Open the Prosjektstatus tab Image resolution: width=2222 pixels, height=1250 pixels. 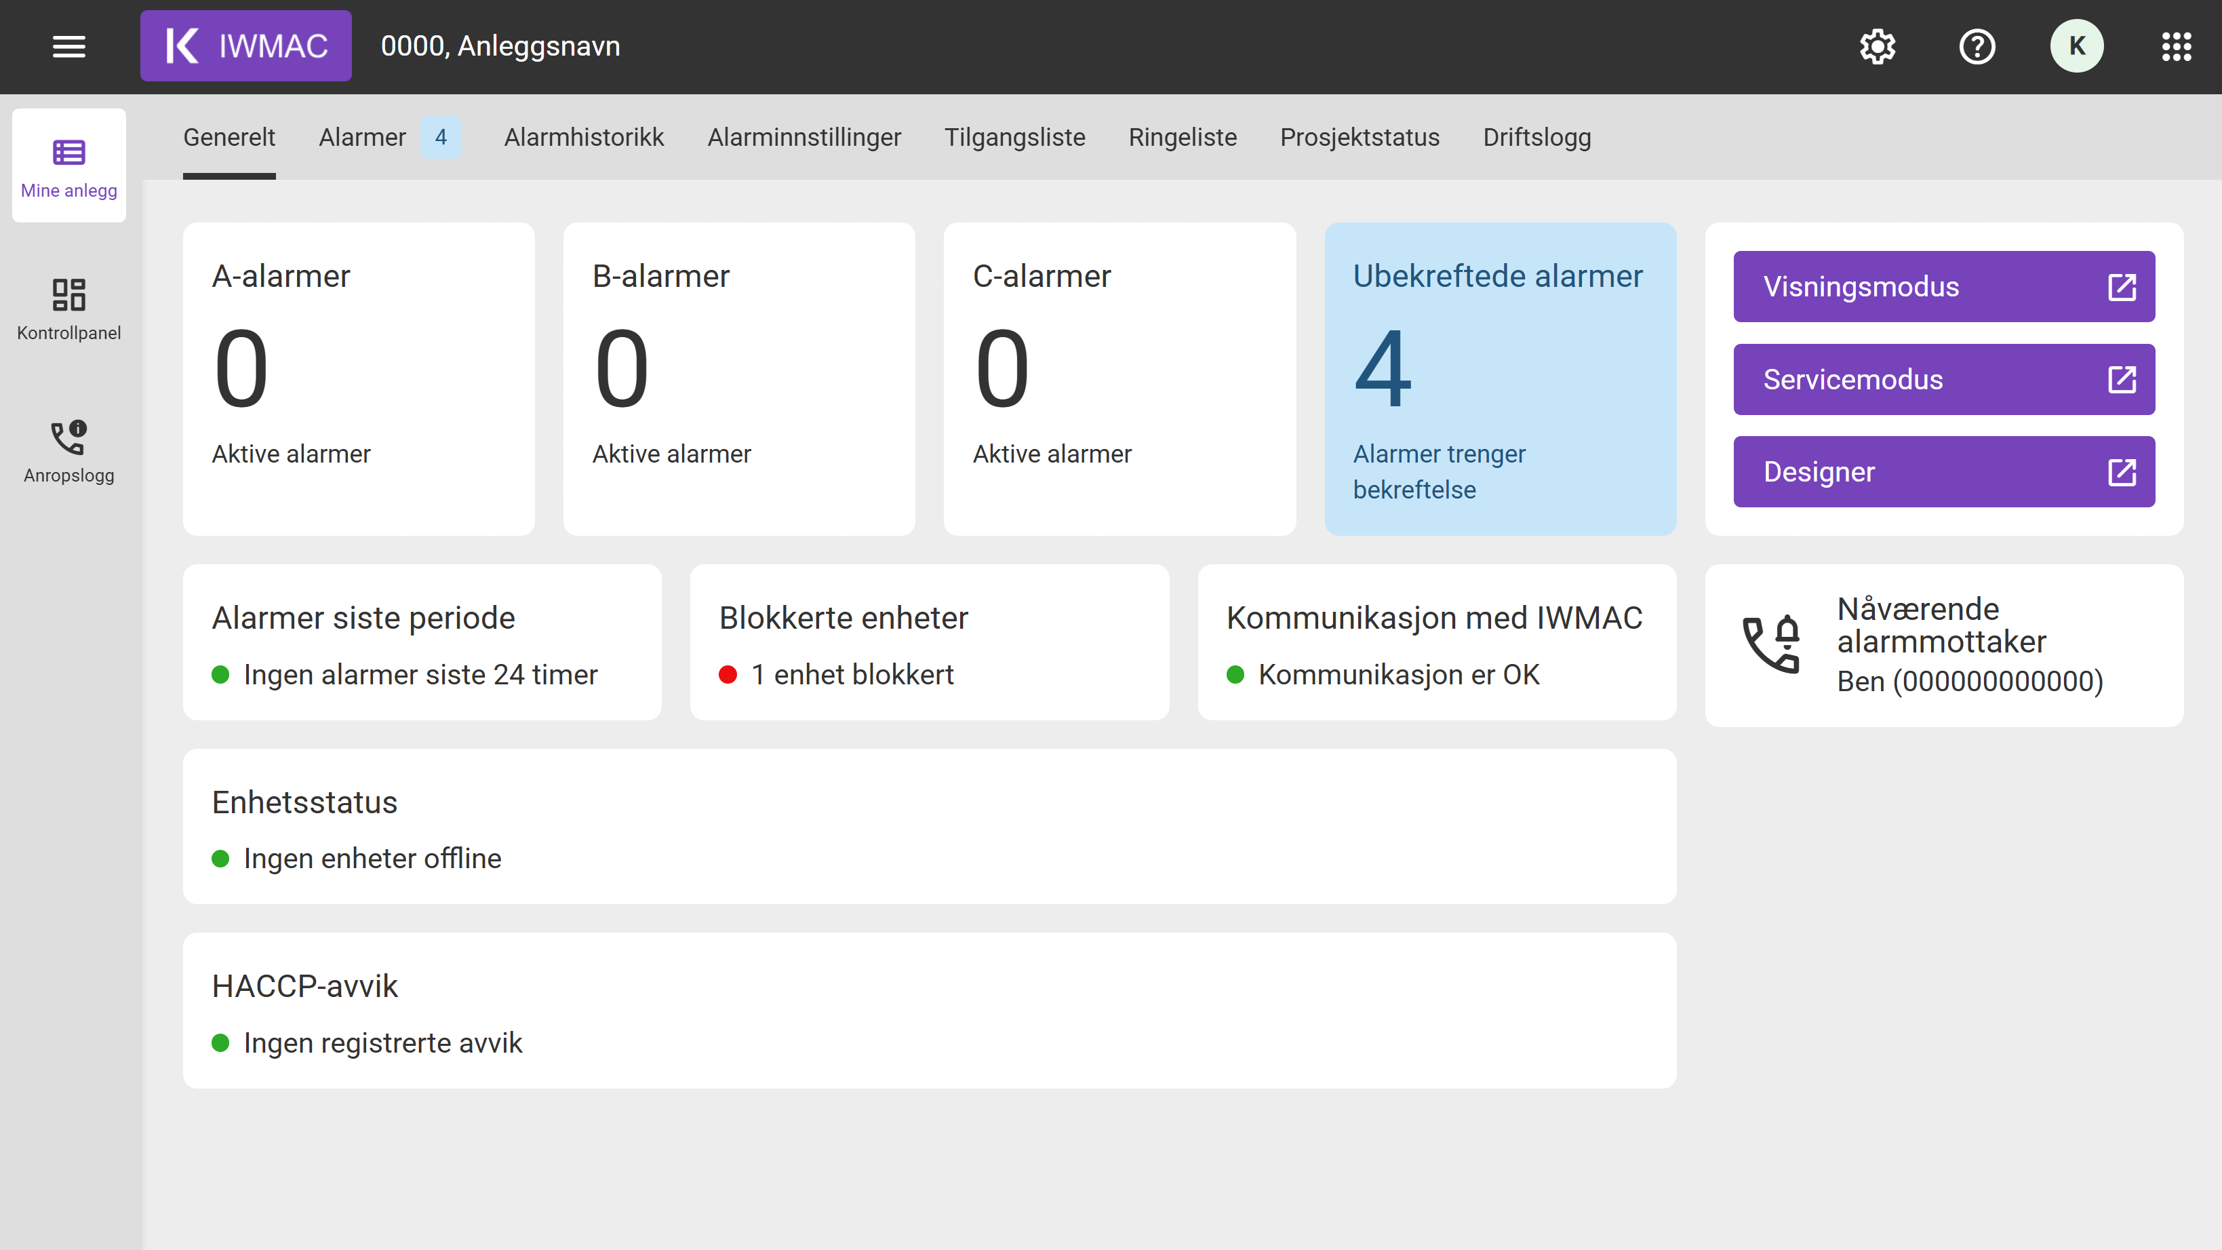[x=1360, y=137]
